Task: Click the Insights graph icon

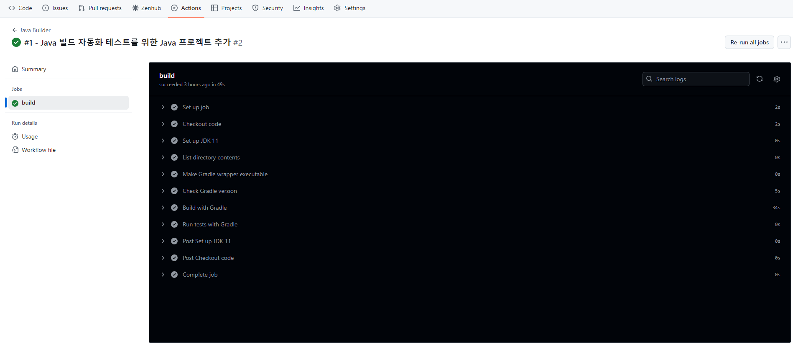Action: (x=297, y=8)
